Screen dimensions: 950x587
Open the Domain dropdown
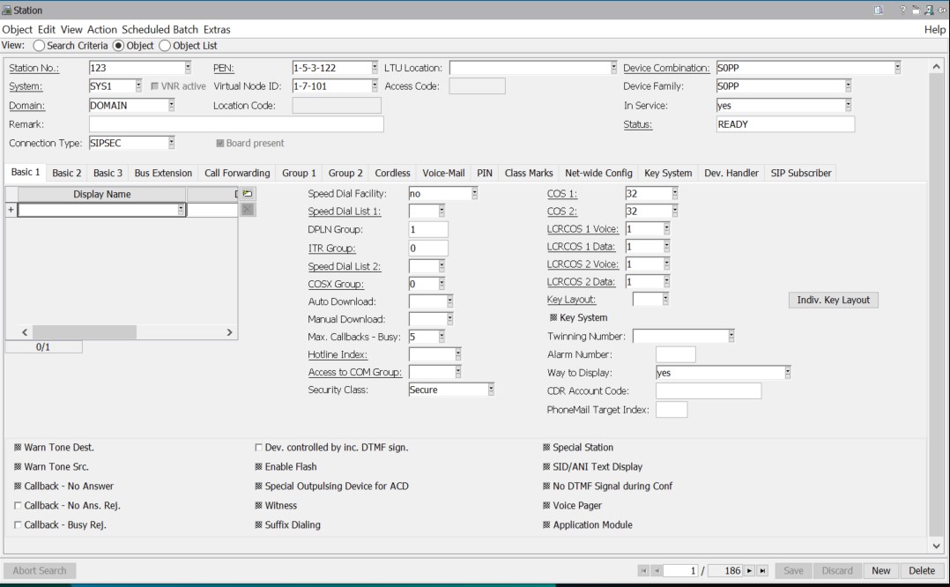172,106
